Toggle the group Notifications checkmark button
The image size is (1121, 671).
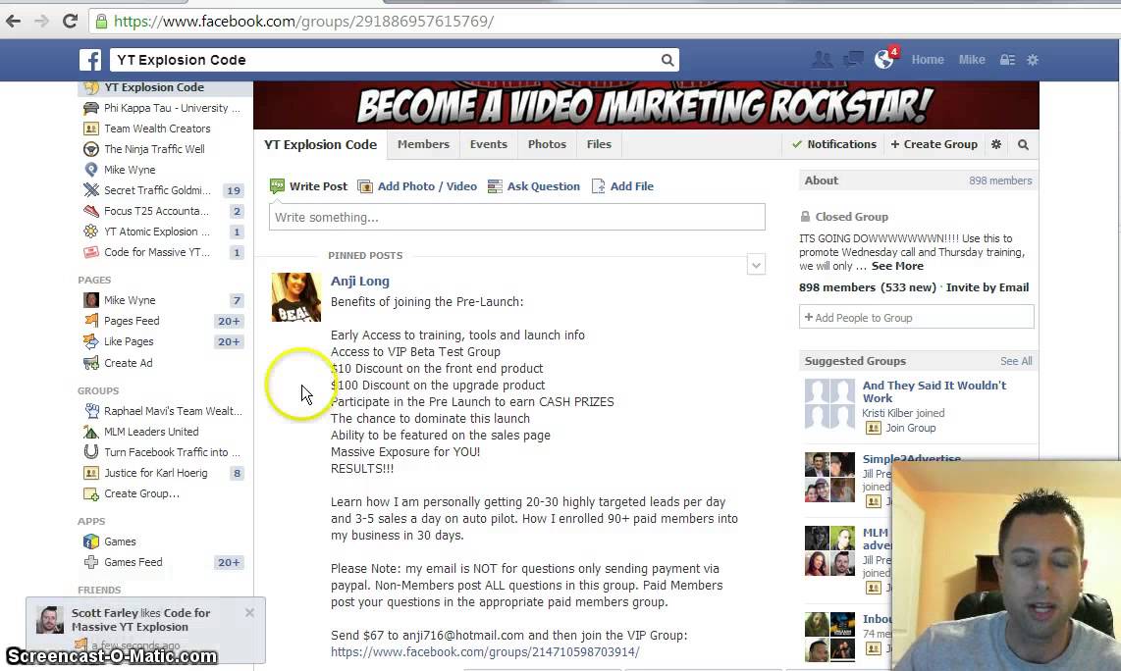[x=833, y=144]
